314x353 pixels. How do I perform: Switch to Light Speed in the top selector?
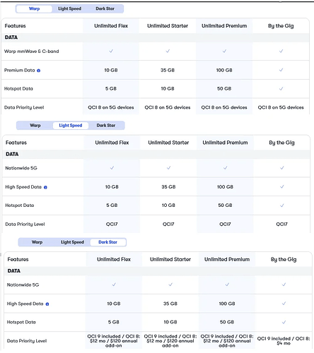(x=70, y=8)
